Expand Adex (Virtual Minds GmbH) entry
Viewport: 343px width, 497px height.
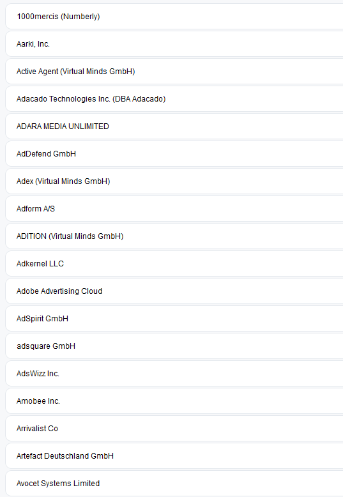[x=174, y=181]
